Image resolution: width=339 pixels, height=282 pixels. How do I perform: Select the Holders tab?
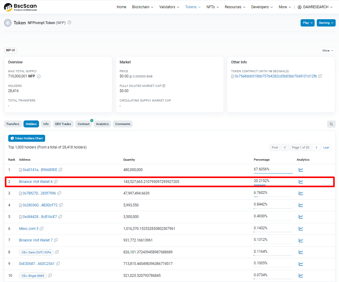coord(31,124)
